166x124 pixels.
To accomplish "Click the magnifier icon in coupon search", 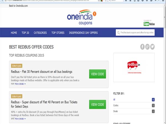I will (118, 33).
